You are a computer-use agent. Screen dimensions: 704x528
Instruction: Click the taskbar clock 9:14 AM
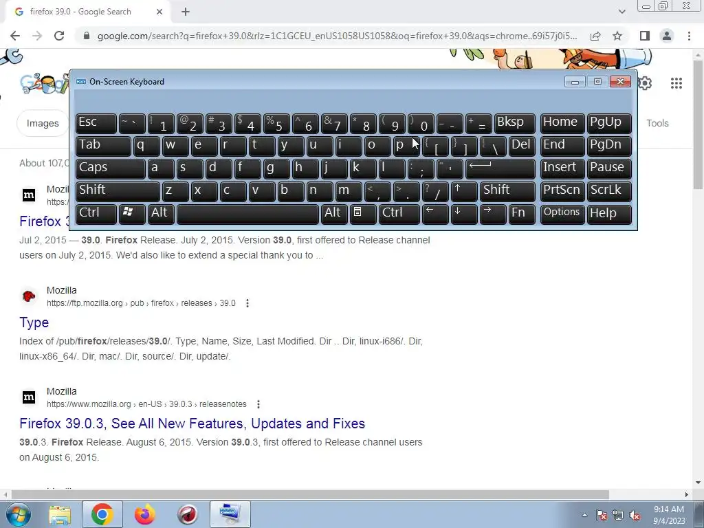pos(668,509)
